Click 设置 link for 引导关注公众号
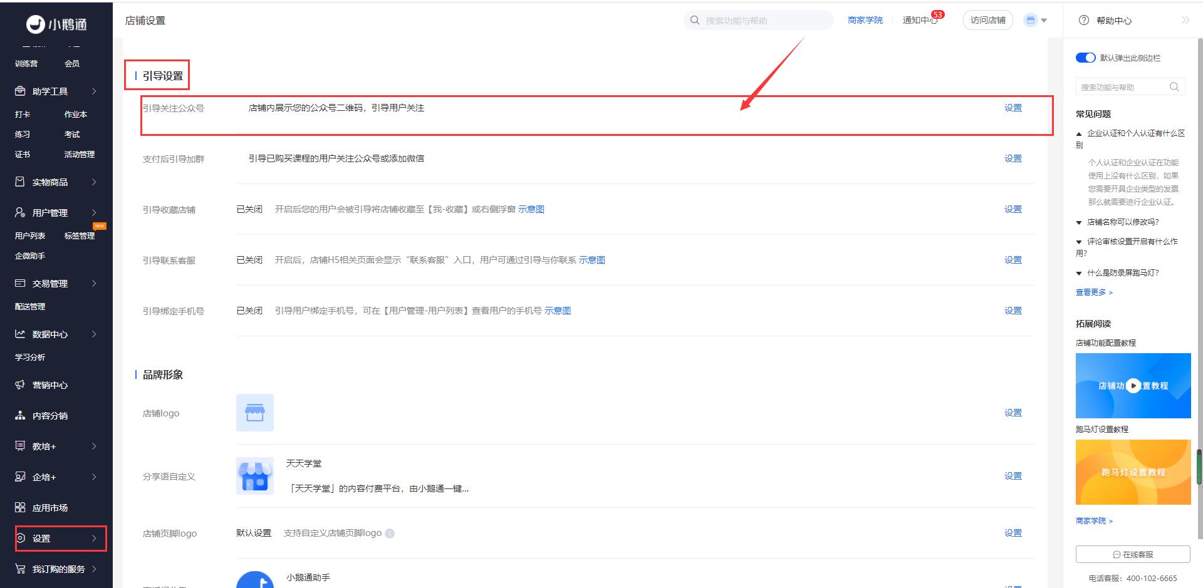Image resolution: width=1203 pixels, height=588 pixels. tap(1013, 108)
